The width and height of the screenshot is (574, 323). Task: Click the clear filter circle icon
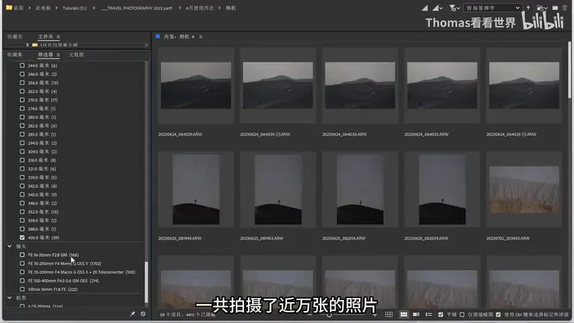click(x=143, y=314)
